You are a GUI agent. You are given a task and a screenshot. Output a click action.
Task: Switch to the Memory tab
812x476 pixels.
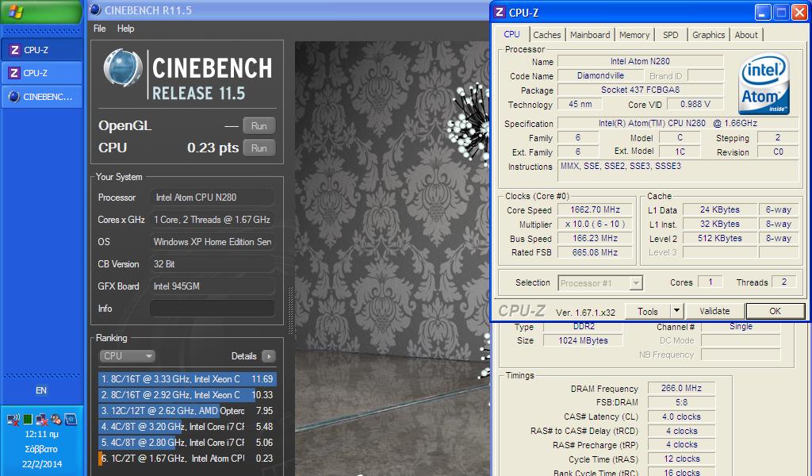point(634,35)
